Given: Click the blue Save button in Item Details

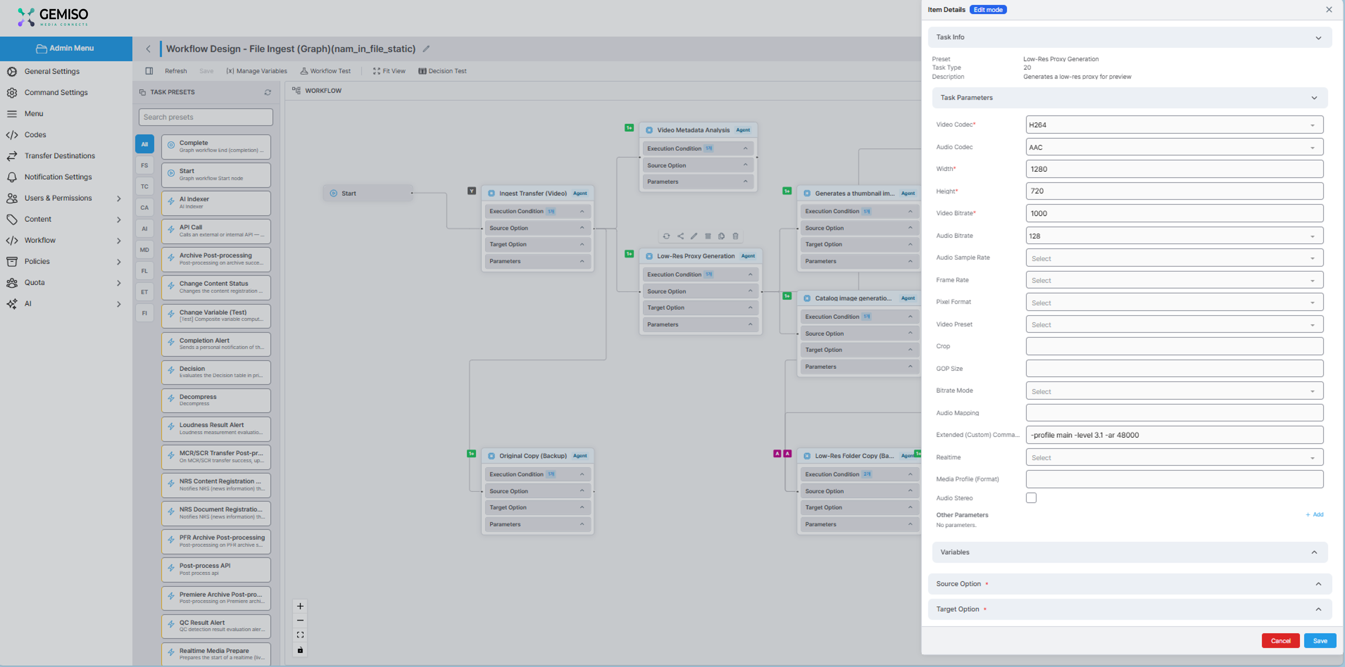Looking at the screenshot, I should tap(1320, 641).
